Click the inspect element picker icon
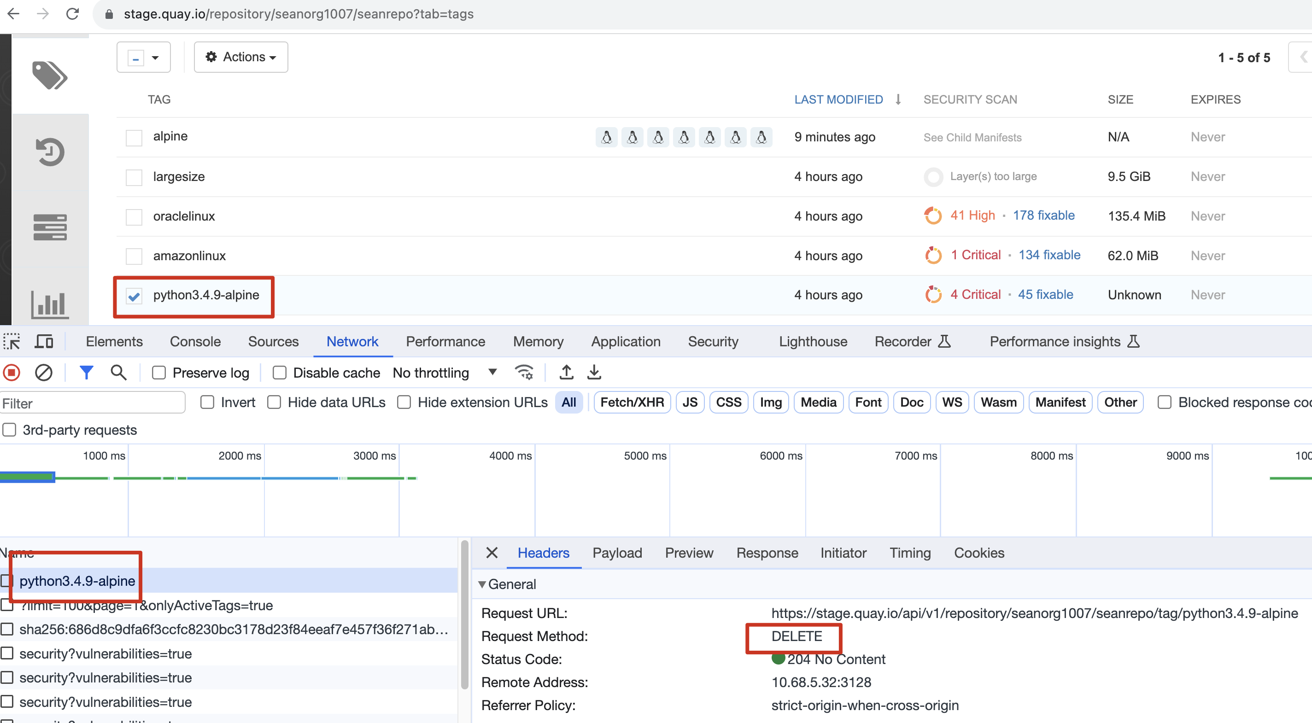The height and width of the screenshot is (723, 1312). (12, 342)
